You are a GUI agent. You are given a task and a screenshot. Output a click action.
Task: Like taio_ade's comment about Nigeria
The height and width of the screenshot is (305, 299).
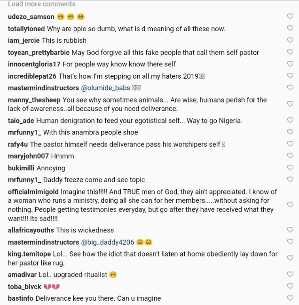290,121
